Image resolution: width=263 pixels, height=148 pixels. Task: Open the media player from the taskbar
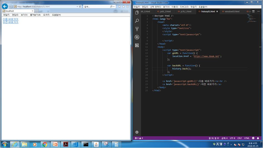click(34, 144)
